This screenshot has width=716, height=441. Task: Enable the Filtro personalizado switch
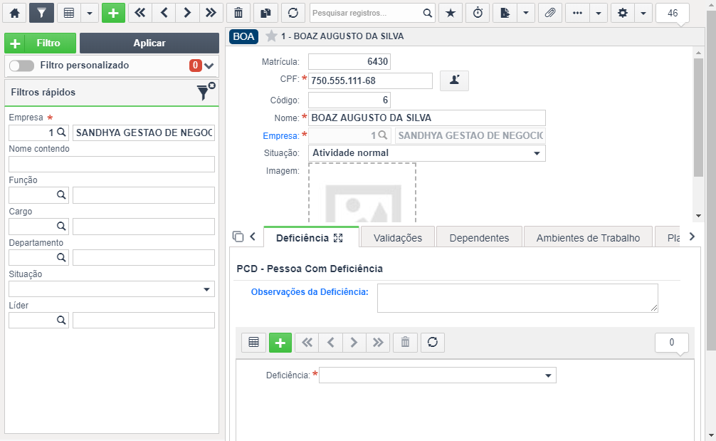point(21,66)
